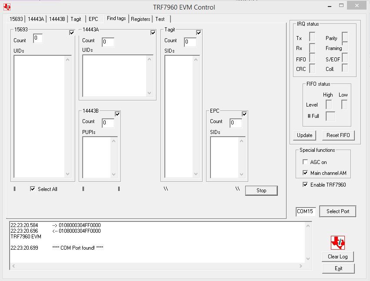The width and height of the screenshot is (370, 281).
Task: Minimize the TRF7960 EVM Control window
Action: pos(330,6)
